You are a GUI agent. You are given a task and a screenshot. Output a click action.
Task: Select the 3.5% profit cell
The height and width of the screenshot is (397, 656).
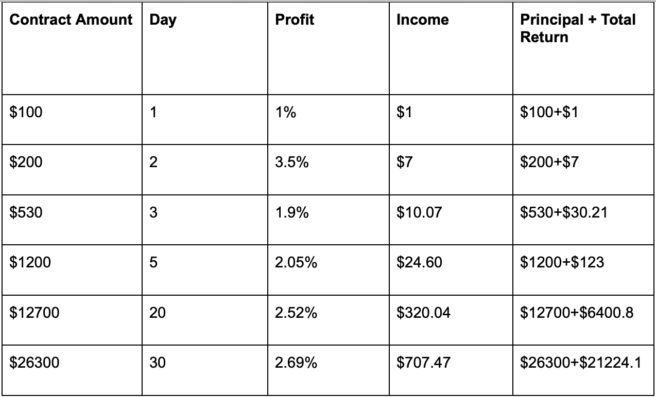tap(328, 170)
